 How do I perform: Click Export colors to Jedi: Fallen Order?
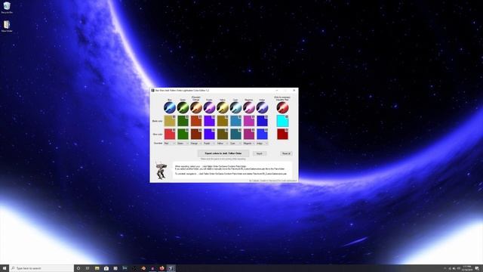223,153
